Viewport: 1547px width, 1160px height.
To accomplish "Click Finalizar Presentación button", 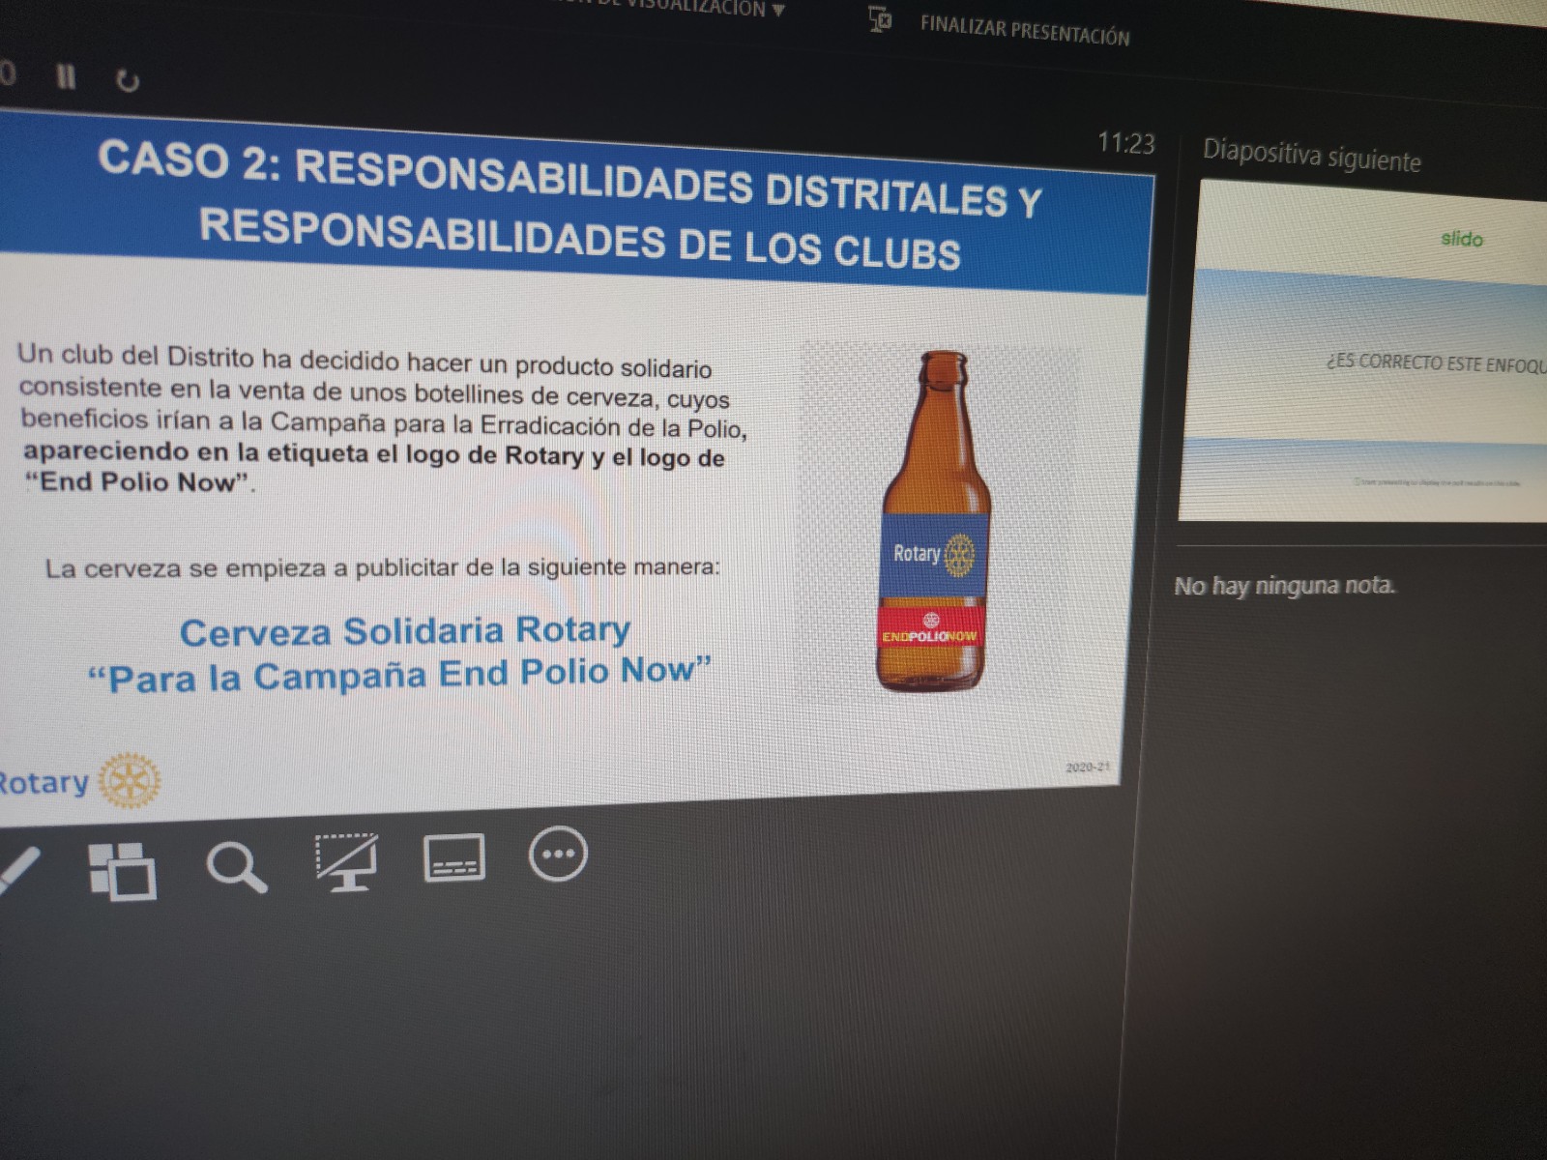I will (x=1024, y=31).
